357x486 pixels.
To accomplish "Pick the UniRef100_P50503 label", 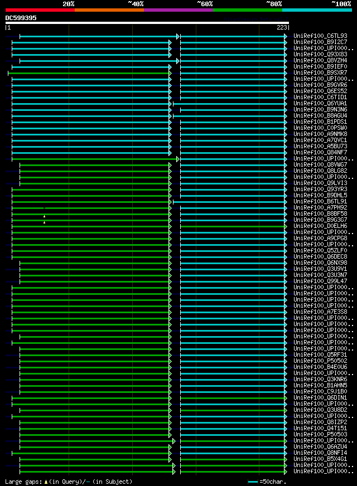I will coord(320,435).
